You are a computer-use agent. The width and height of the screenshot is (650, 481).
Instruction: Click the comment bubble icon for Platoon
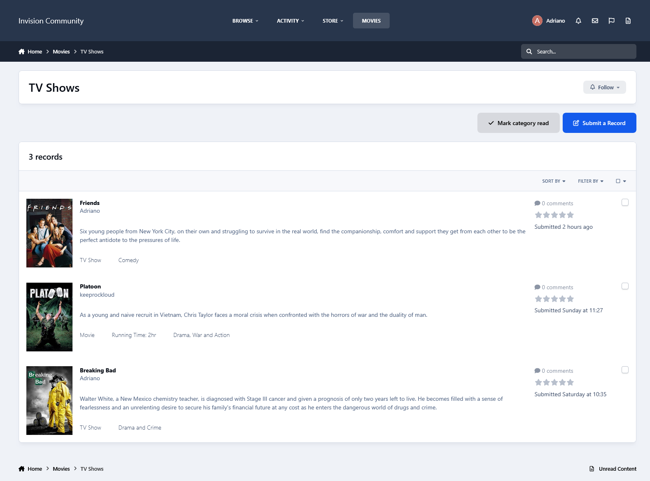pyautogui.click(x=537, y=287)
